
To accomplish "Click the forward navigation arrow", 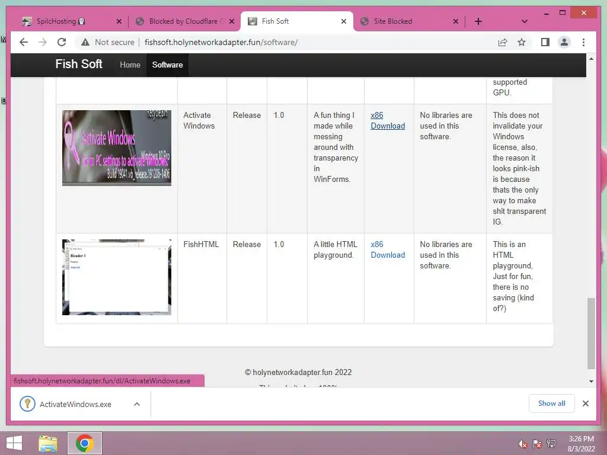I will (43, 42).
